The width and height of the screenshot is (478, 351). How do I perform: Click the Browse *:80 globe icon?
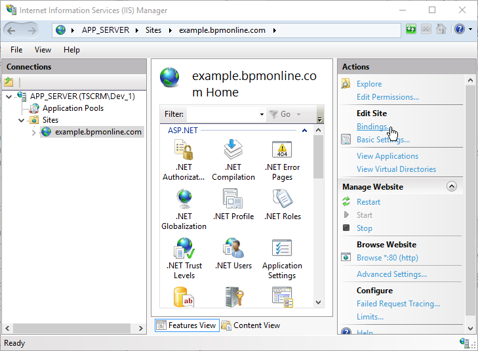pyautogui.click(x=346, y=257)
